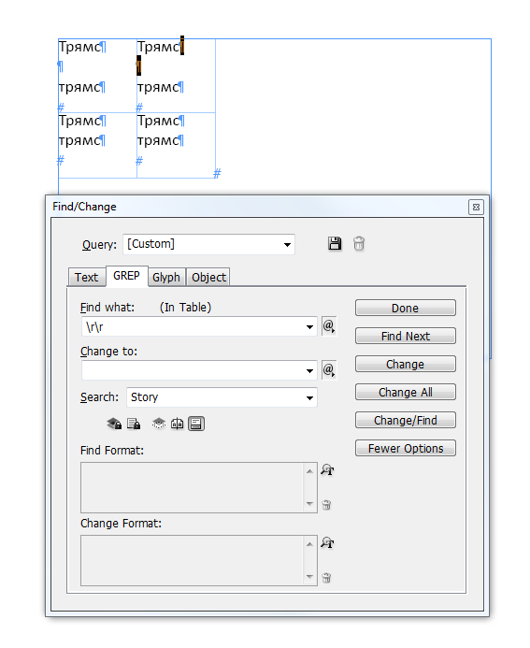Expand the Query dropdown
The image size is (530, 648).
point(287,245)
